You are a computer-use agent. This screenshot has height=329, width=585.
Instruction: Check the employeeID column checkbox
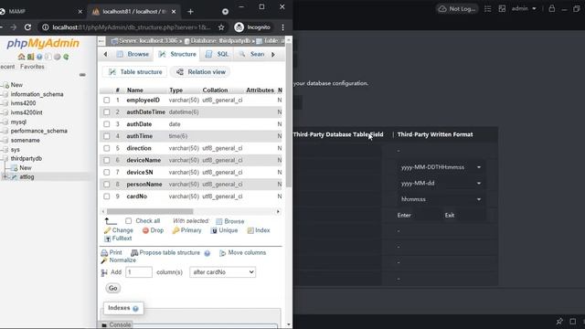(107, 100)
